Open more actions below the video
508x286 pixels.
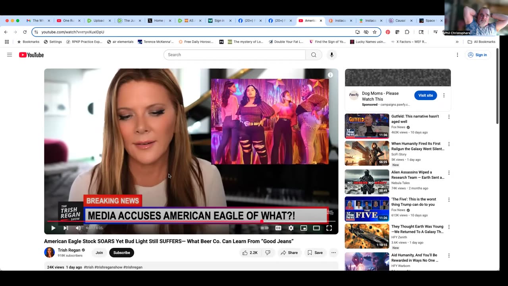(333, 253)
